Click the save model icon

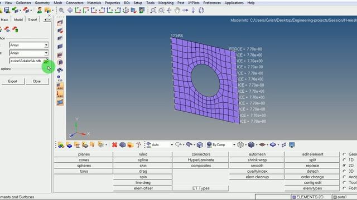[x=7, y=10]
